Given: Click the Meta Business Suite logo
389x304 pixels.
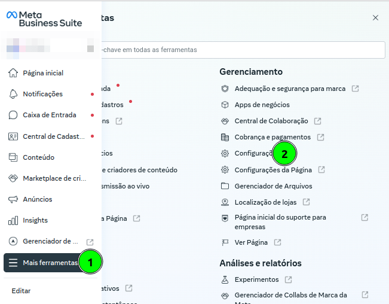Looking at the screenshot, I should [44, 19].
